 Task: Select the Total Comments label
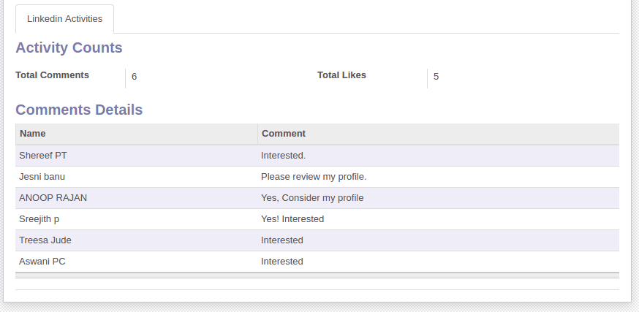pyautogui.click(x=53, y=75)
